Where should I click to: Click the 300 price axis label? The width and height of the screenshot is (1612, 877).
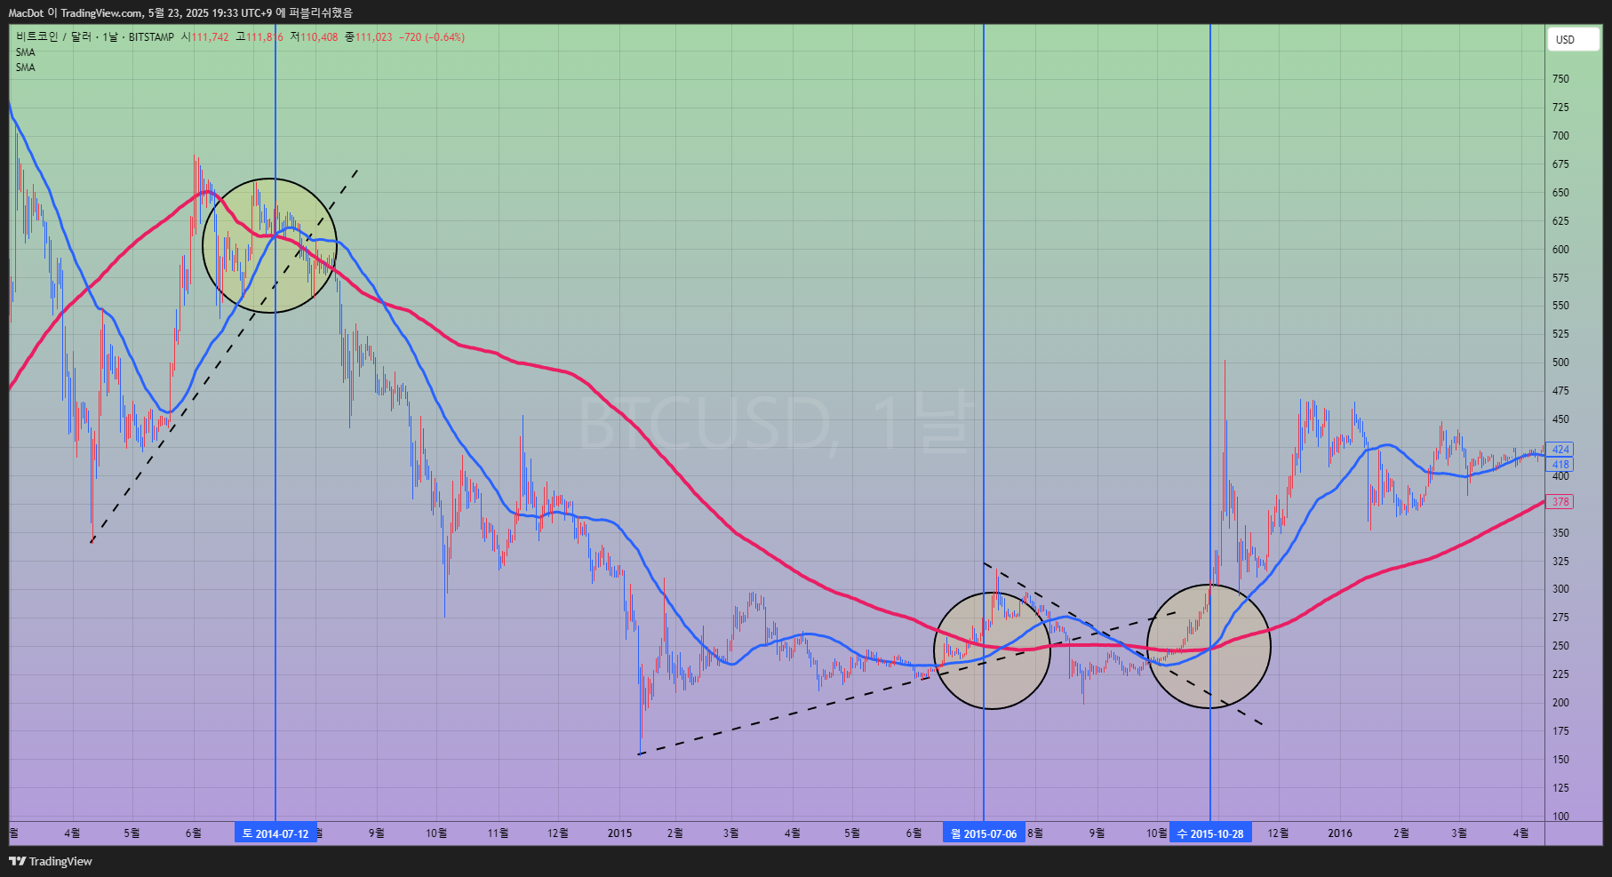tap(1560, 589)
